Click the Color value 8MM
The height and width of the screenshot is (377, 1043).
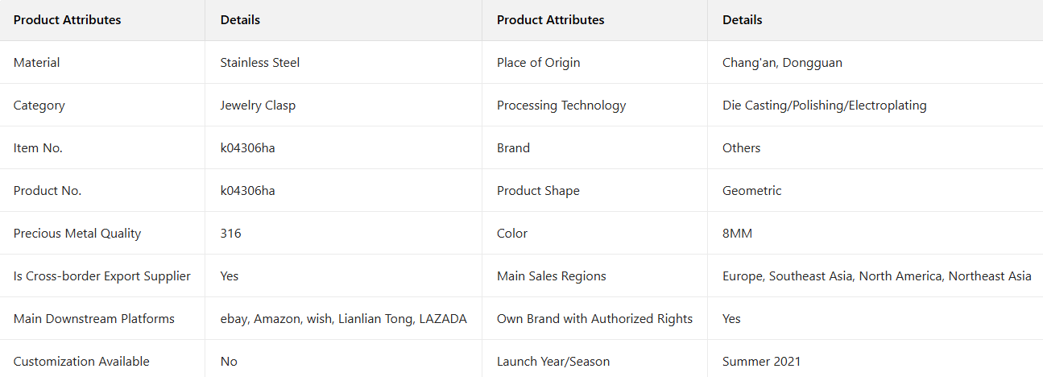(x=737, y=234)
